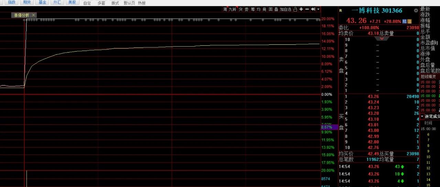Click the latest price 43.26 headline

tap(356, 21)
